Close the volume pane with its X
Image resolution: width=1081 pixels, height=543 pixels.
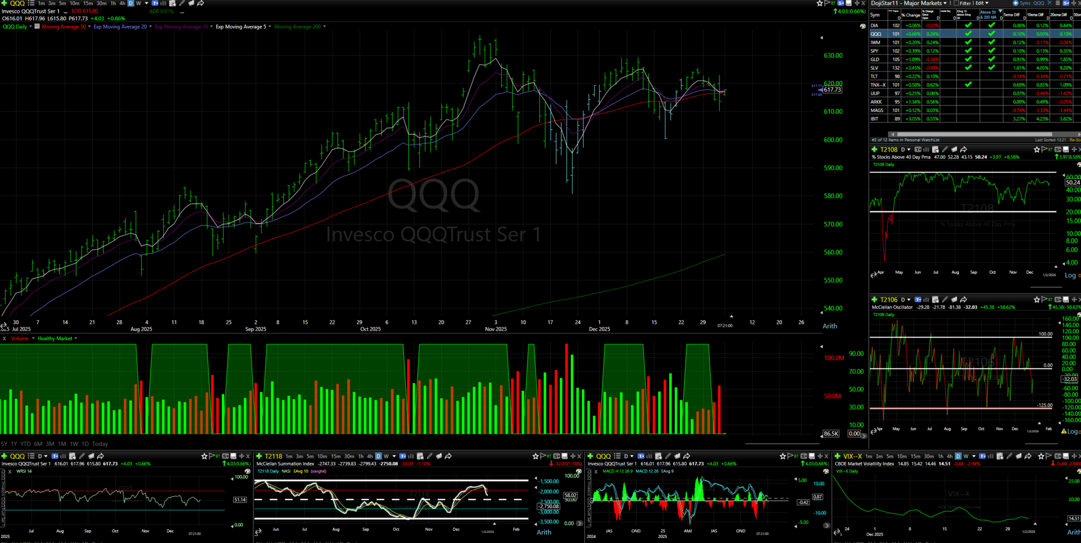[5, 339]
